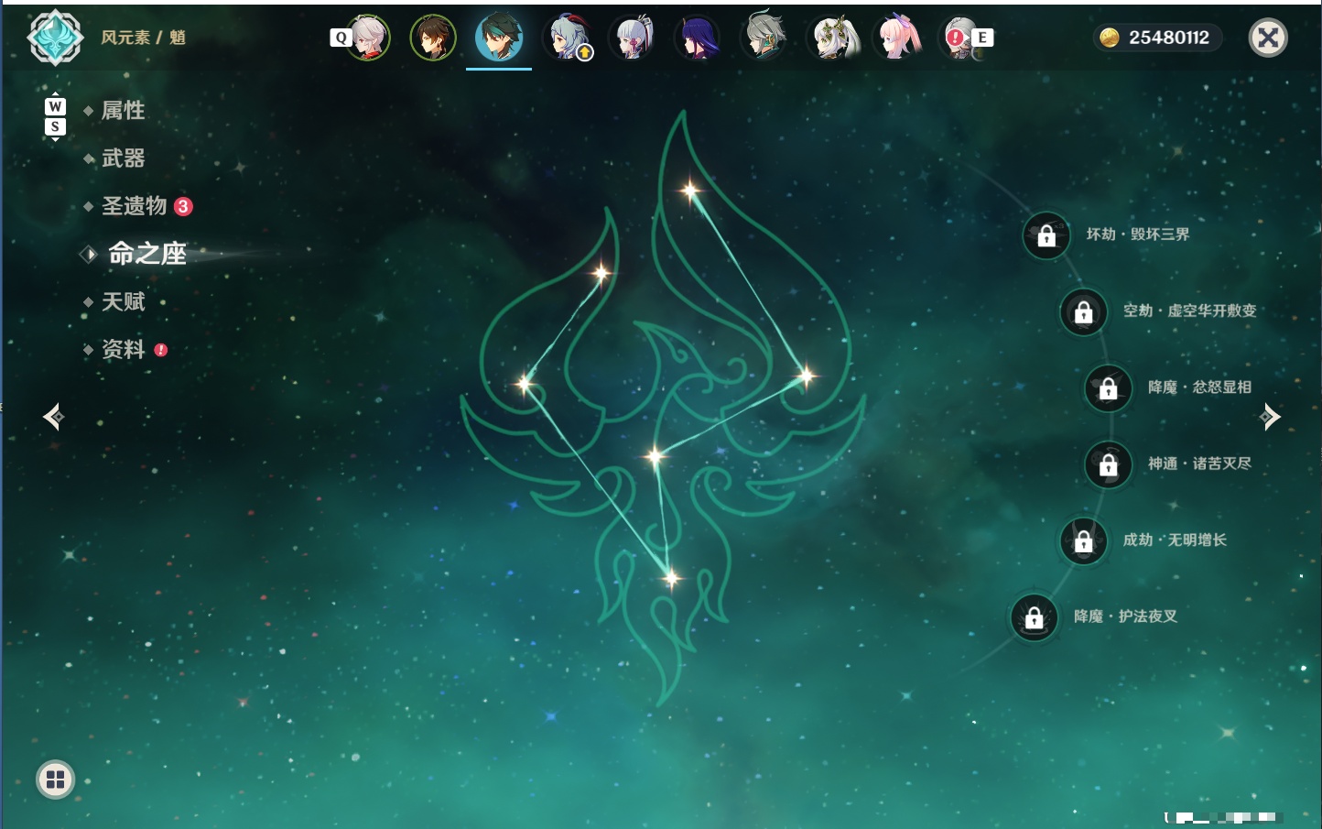
Task: Select the white-haired character portrait next to Q
Action: pos(367,38)
